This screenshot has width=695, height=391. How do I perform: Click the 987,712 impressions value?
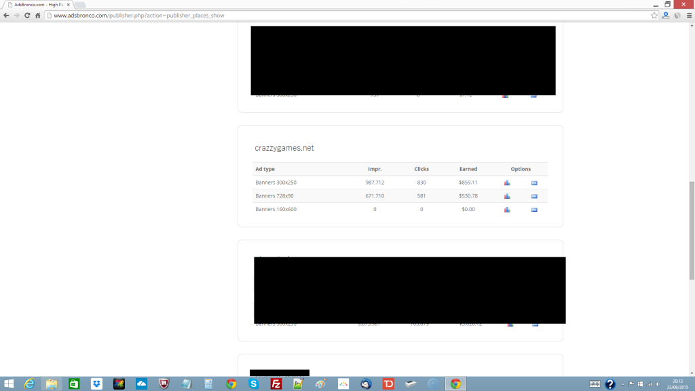[x=375, y=183]
